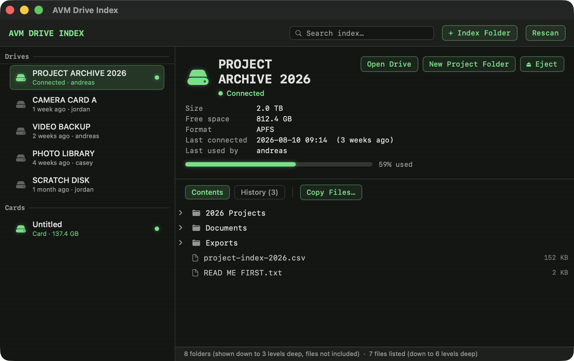Expand the 2026 Projects folder
The image size is (574, 361).
(x=181, y=213)
